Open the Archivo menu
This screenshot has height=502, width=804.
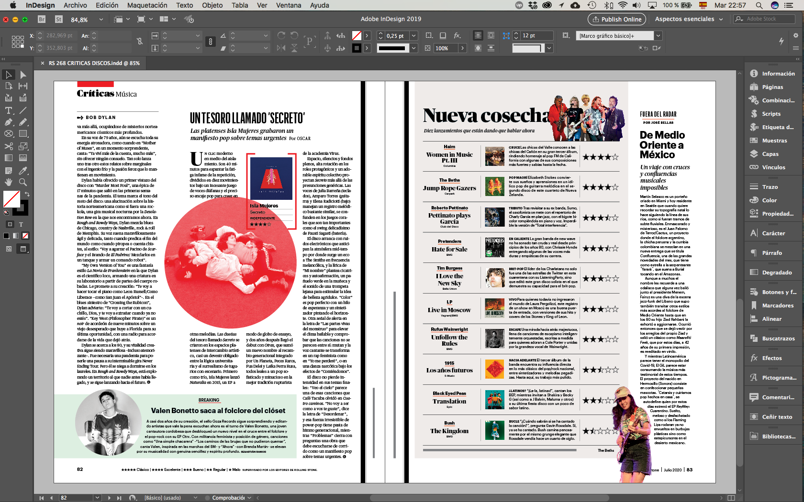(75, 5)
